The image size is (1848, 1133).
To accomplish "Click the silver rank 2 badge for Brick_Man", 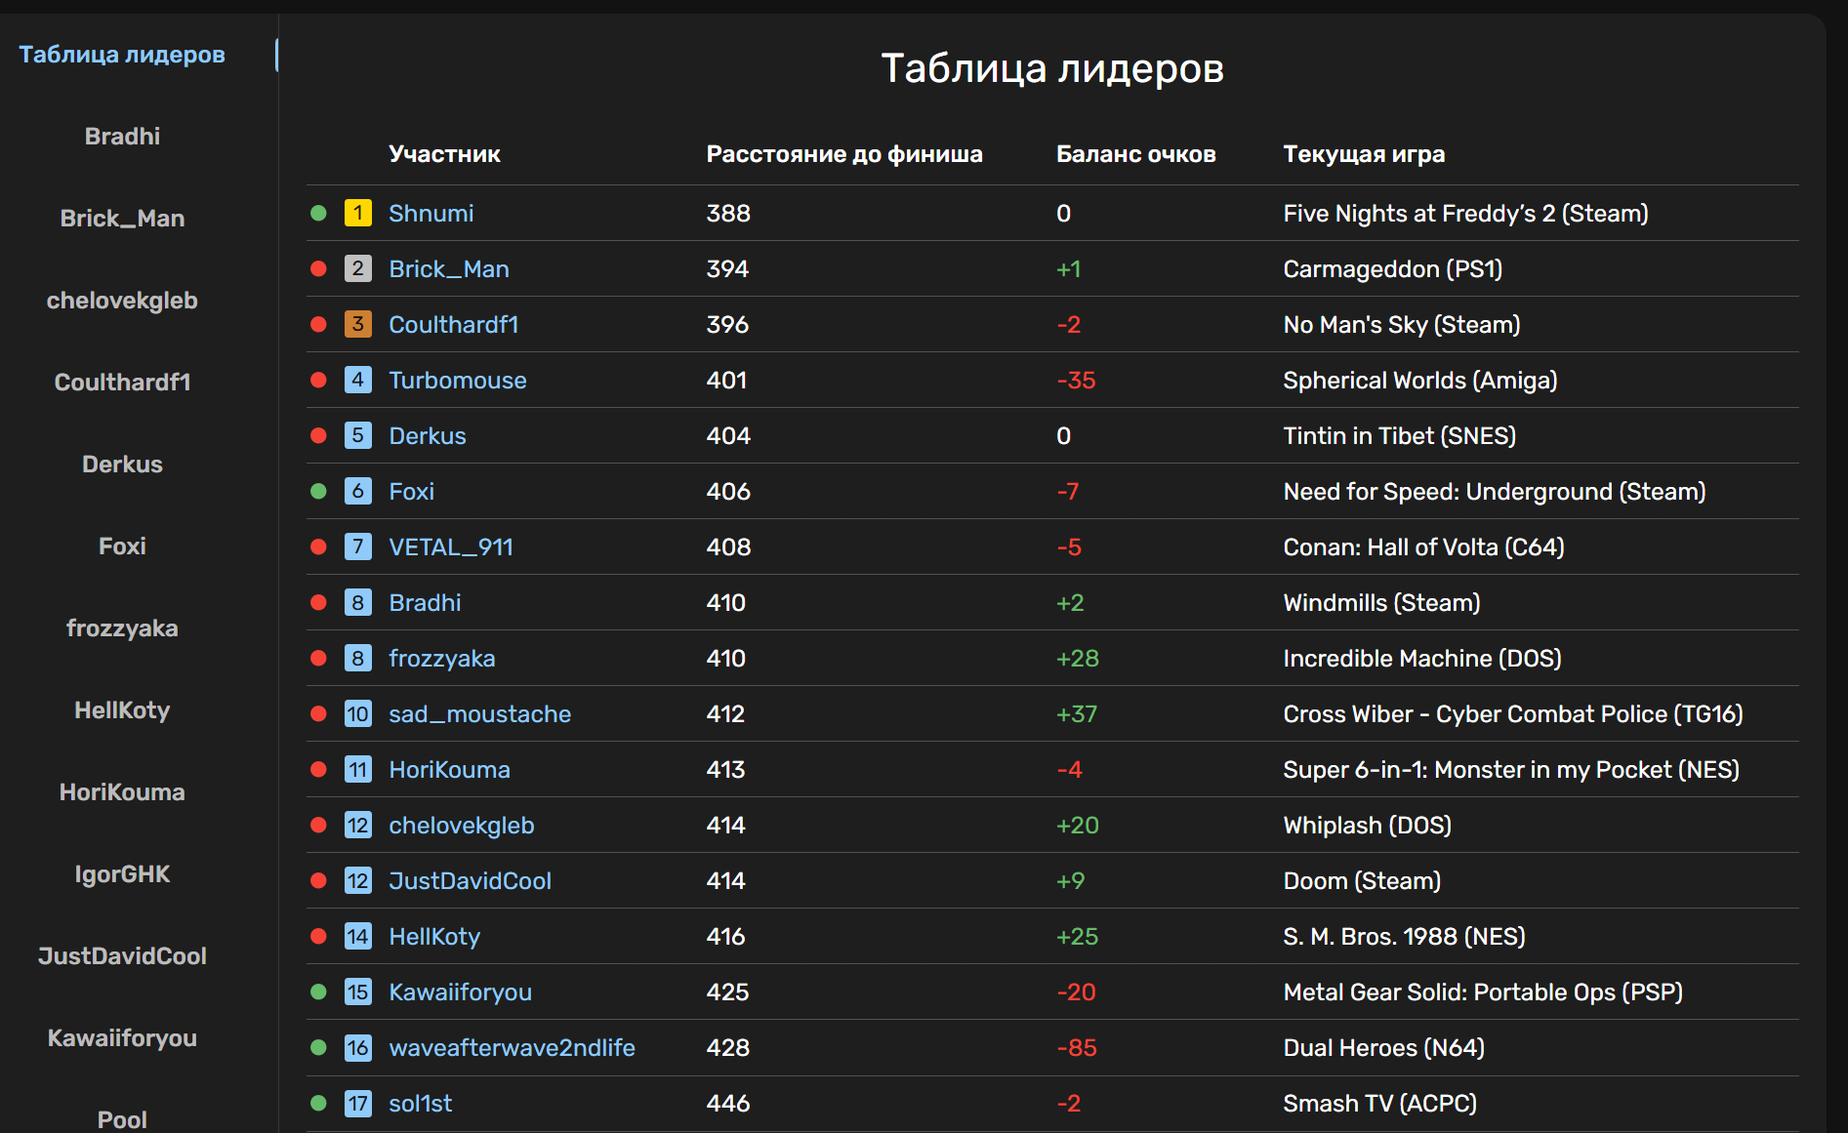I will click(358, 268).
